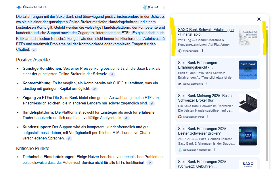272x169 pixels.
Task: Click the link icon after Kundensupport bullet
Action: point(69,138)
